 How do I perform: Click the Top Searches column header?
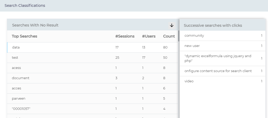[25, 36]
